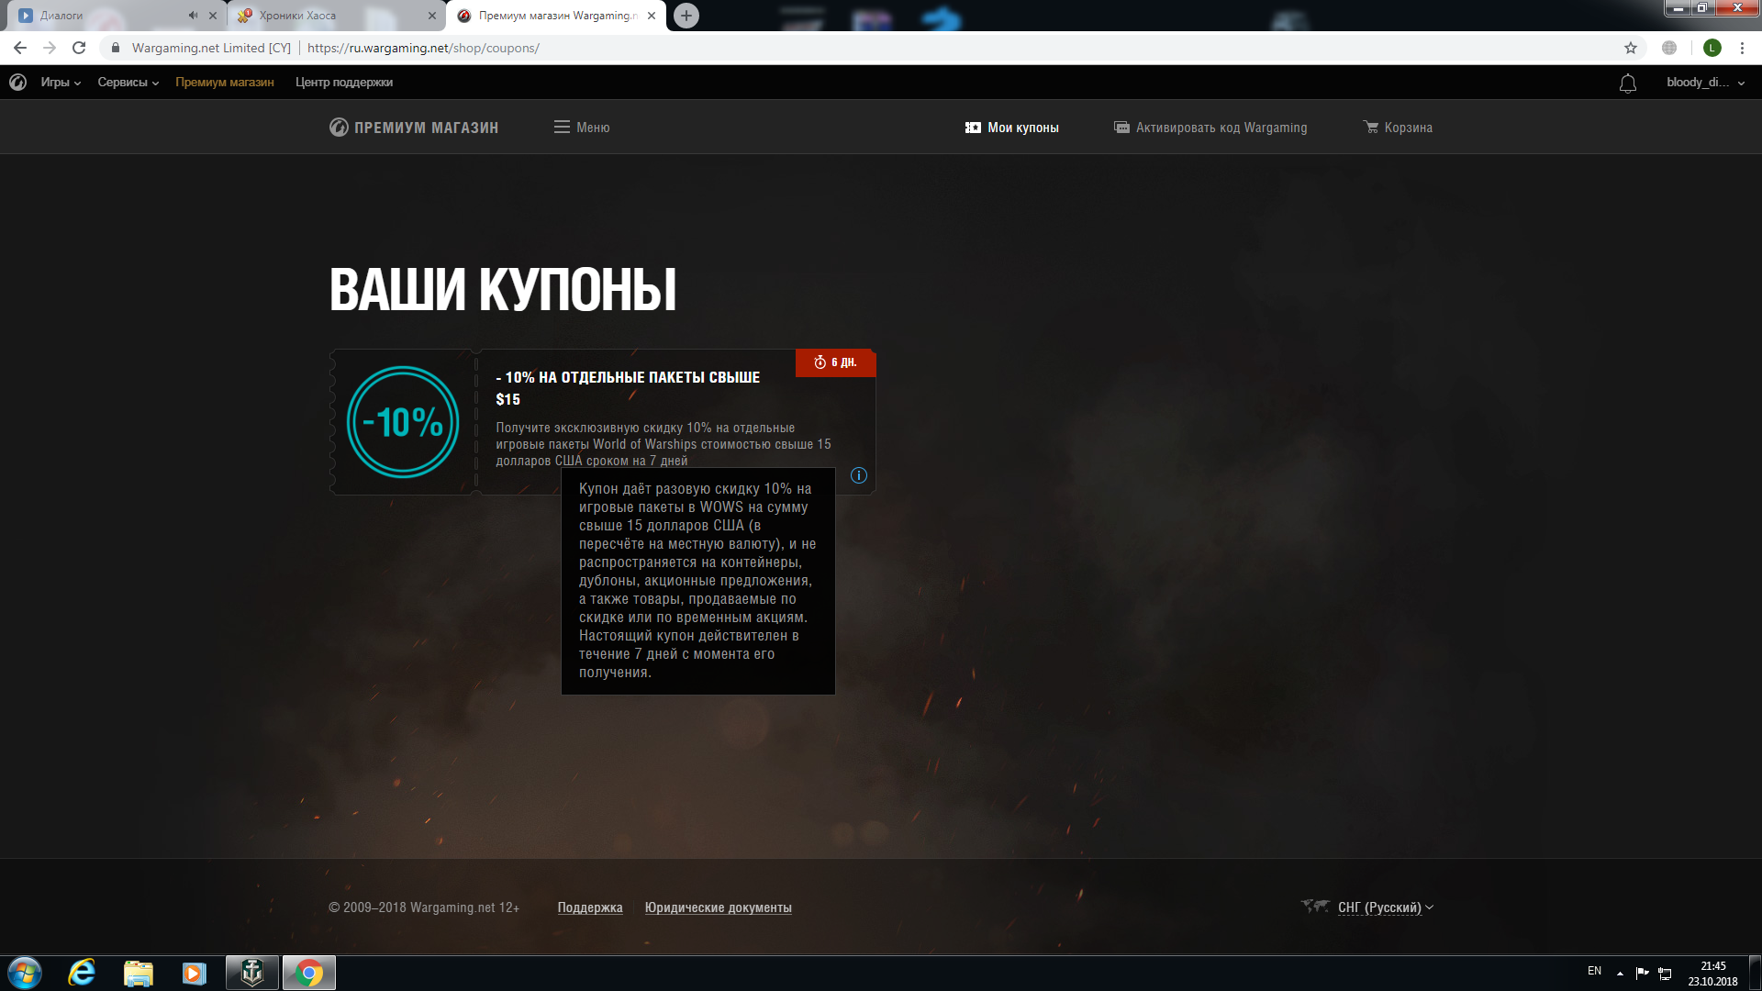The image size is (1762, 991).
Task: Open the Меню hamburger menu
Action: 582,128
